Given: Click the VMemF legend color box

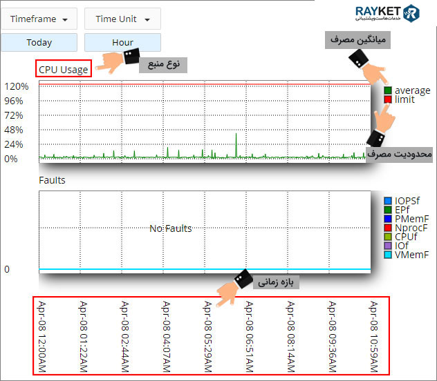Looking at the screenshot, I should coord(388,255).
